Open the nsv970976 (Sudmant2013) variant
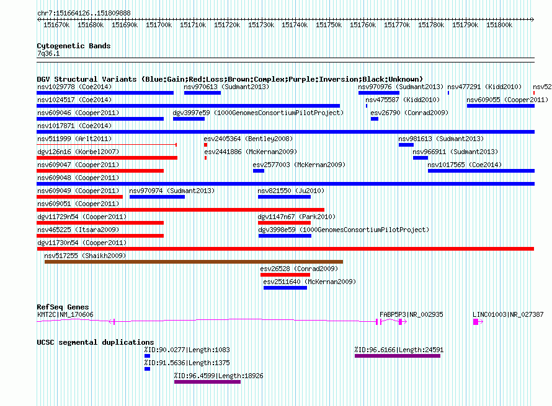 (x=401, y=87)
